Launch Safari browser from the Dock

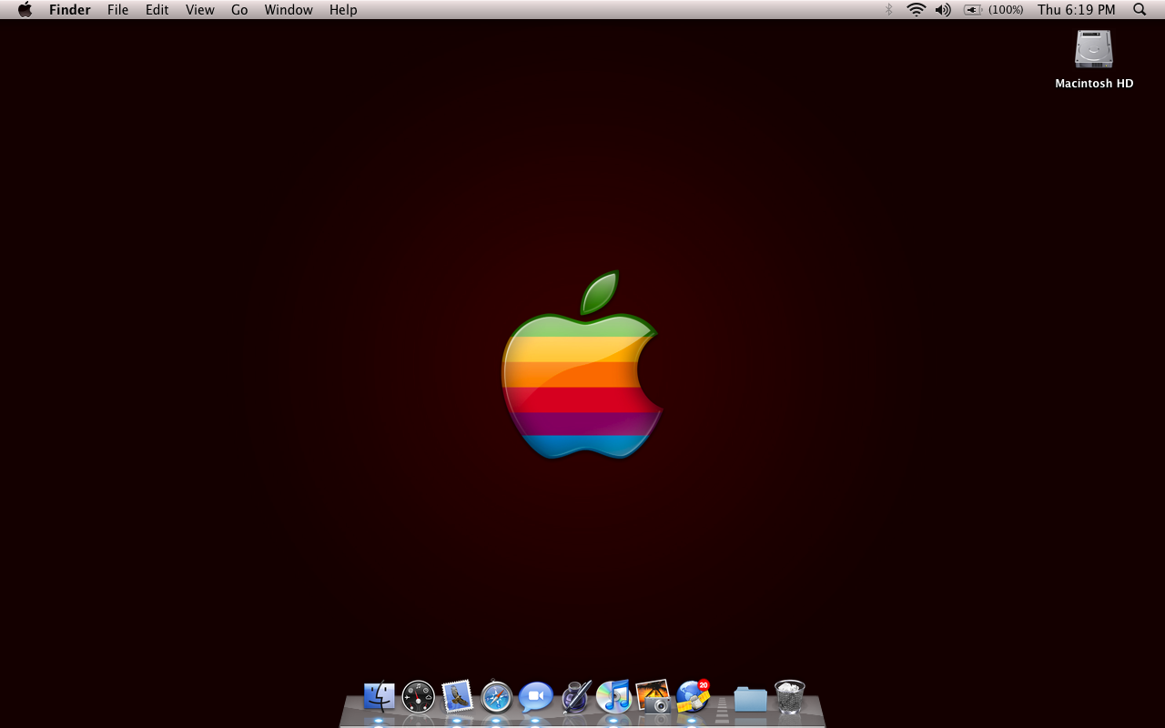(497, 696)
